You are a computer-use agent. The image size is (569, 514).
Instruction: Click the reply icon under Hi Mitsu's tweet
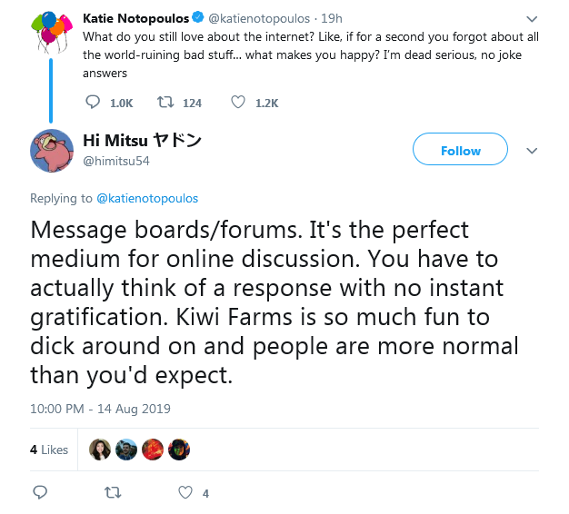click(x=40, y=492)
